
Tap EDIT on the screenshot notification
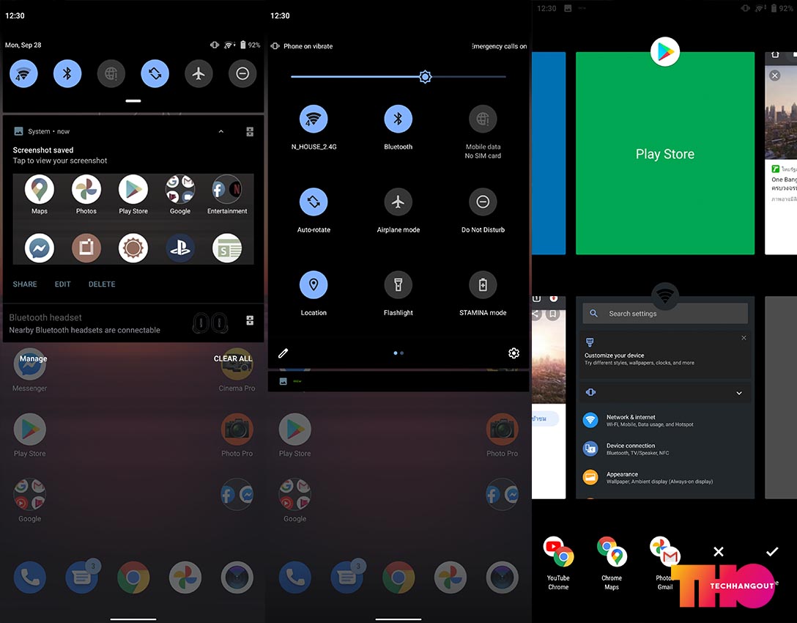62,284
